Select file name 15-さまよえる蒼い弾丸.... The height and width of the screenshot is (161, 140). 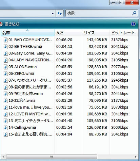31,134
